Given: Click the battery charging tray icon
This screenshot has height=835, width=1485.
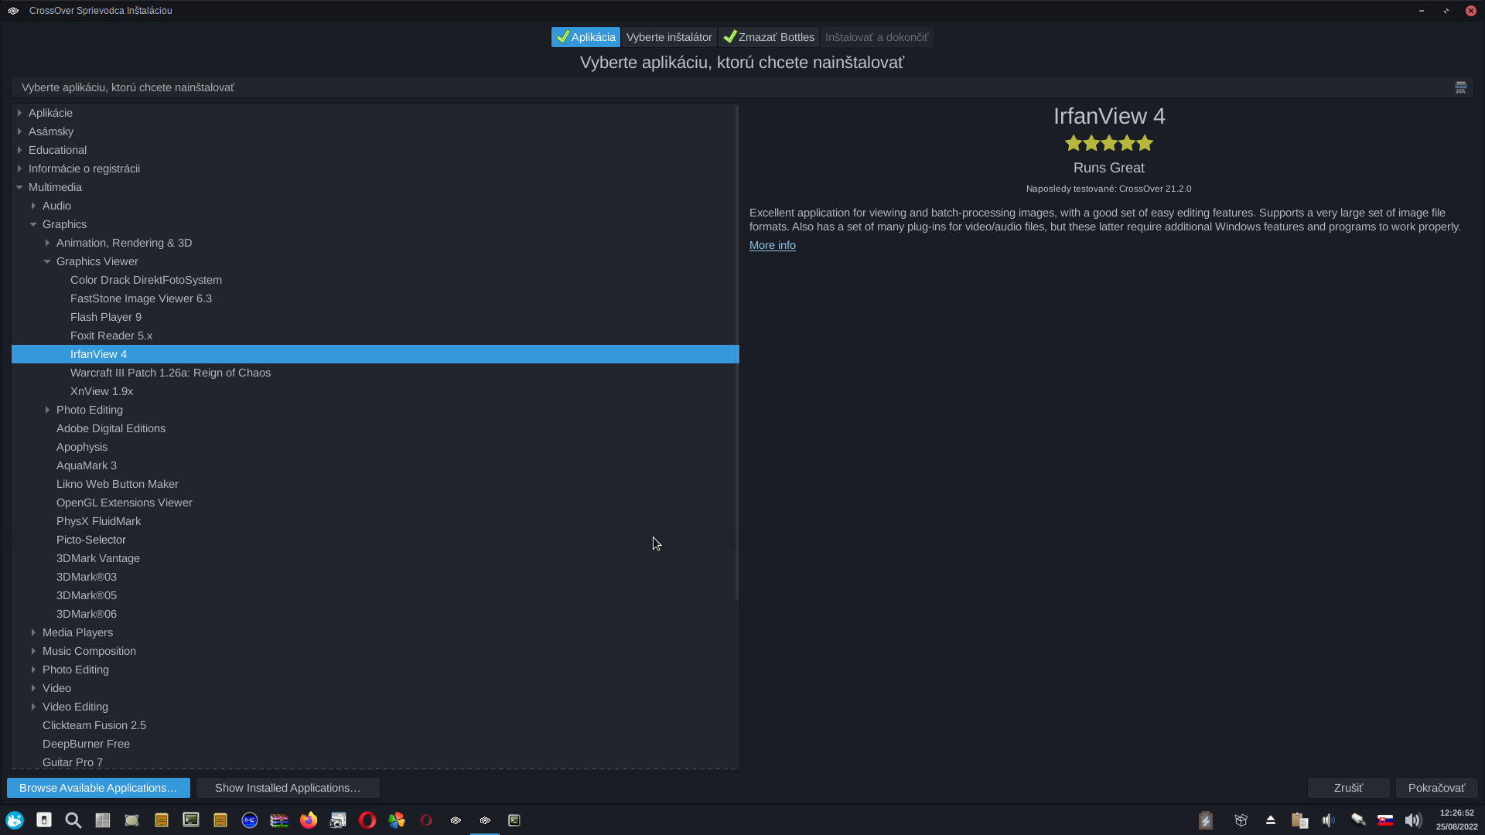Looking at the screenshot, I should [1205, 820].
